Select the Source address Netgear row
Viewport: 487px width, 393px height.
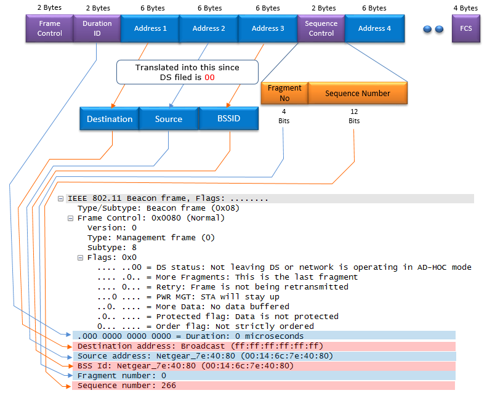click(264, 356)
